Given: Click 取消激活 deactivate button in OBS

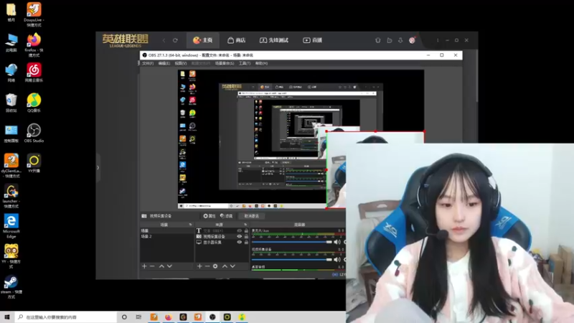Looking at the screenshot, I should pyautogui.click(x=252, y=216).
